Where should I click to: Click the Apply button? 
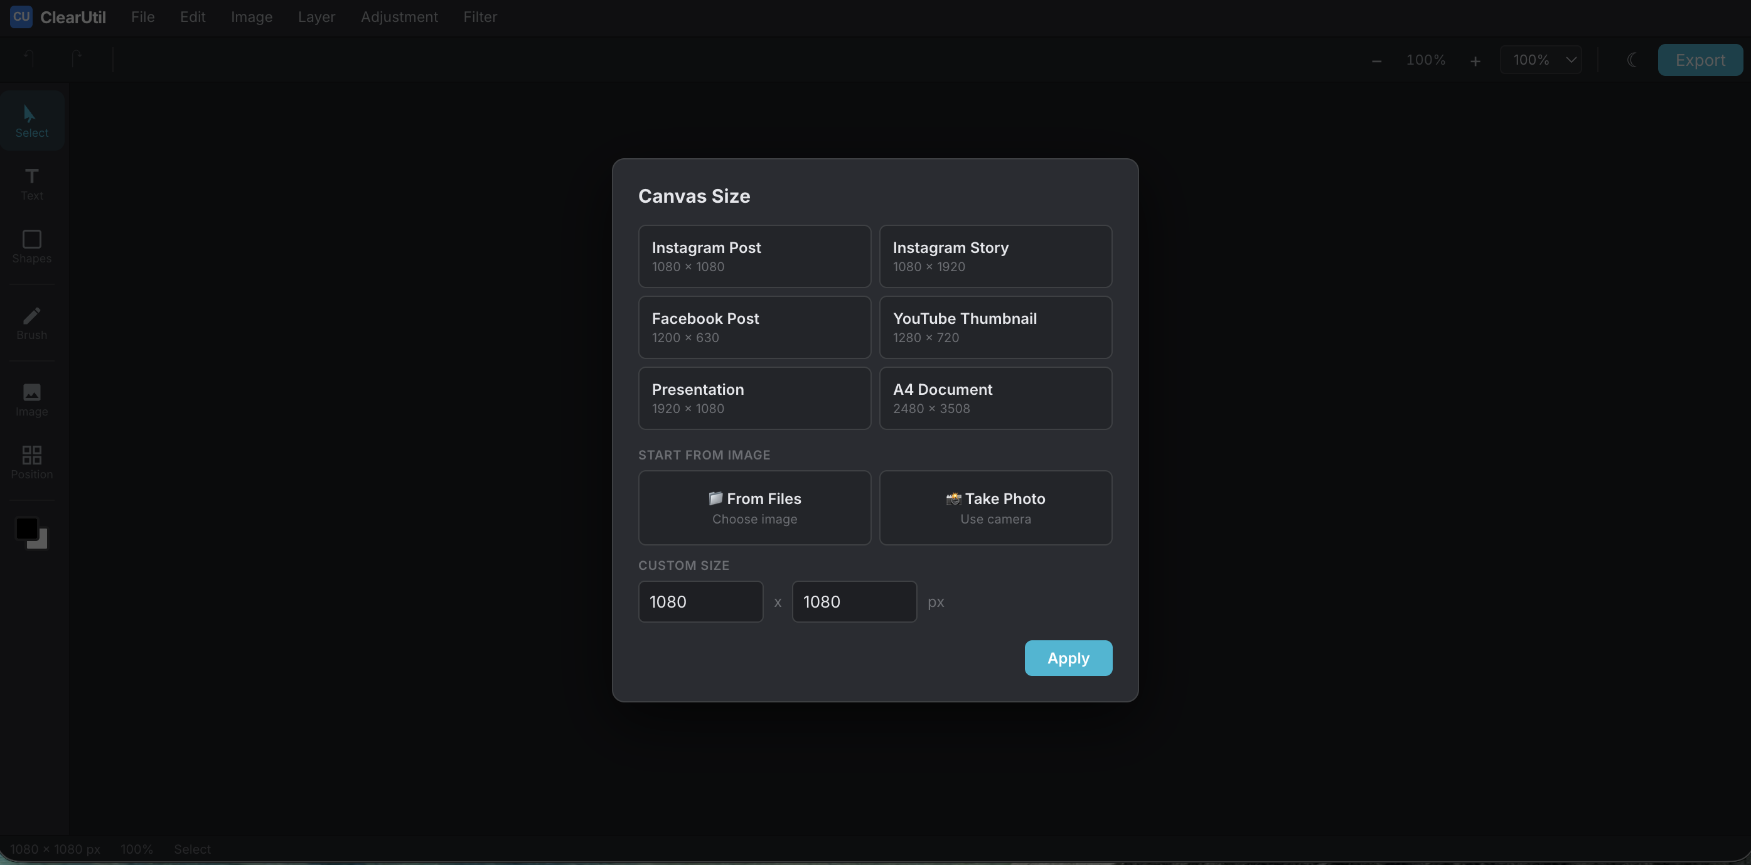coord(1067,658)
